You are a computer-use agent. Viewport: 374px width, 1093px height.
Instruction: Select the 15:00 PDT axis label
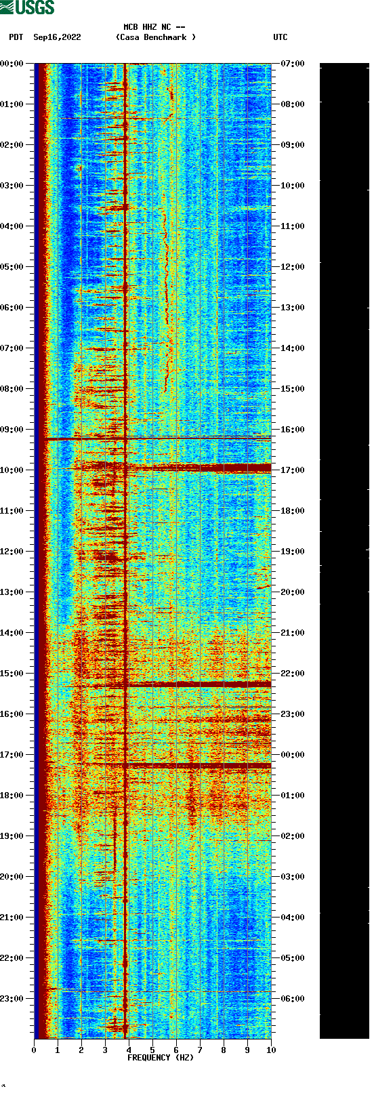click(x=12, y=674)
